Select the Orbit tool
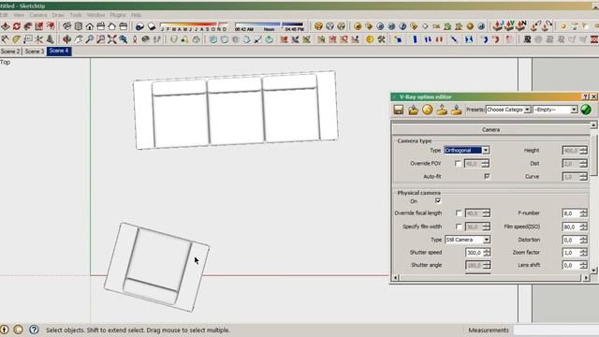The height and width of the screenshot is (337, 599). click(x=66, y=39)
